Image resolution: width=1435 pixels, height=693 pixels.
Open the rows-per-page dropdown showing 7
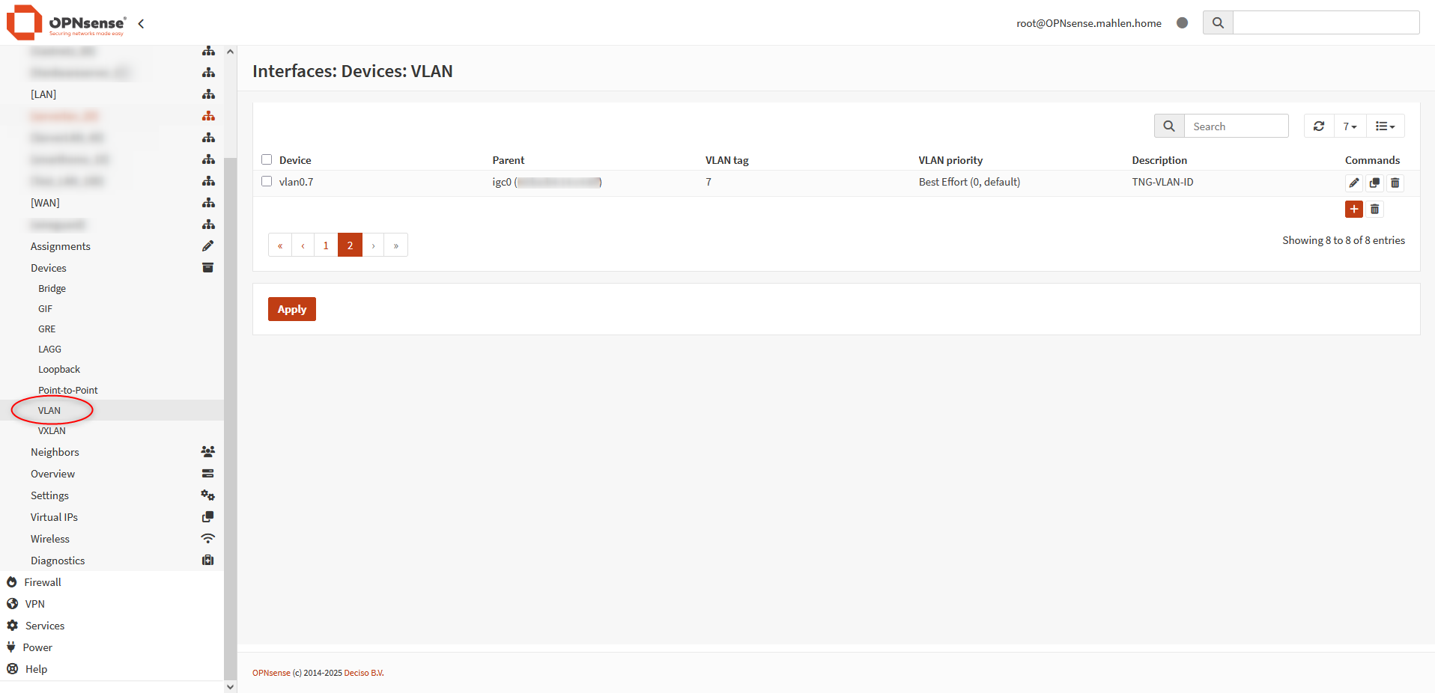pos(1350,126)
